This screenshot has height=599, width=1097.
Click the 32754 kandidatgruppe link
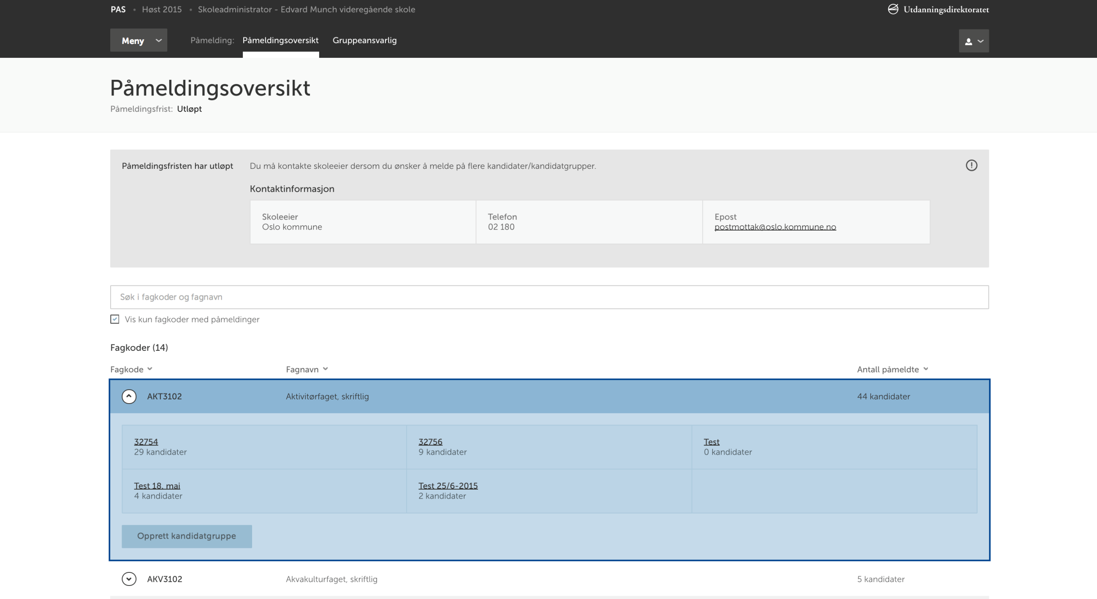click(145, 441)
